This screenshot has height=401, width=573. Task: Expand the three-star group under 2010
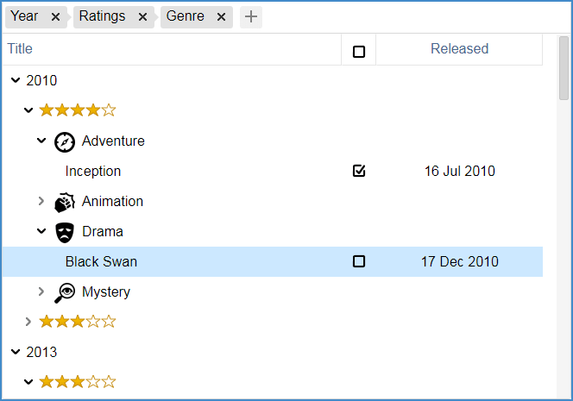[28, 322]
